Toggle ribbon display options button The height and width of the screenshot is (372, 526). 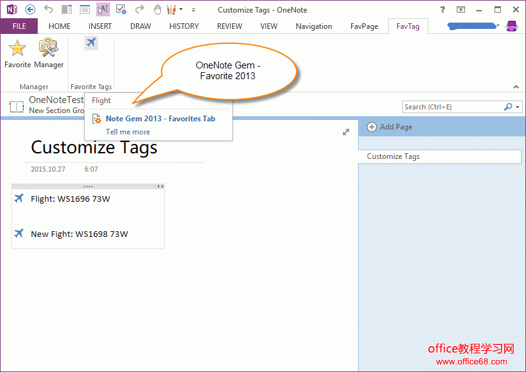pyautogui.click(x=461, y=9)
